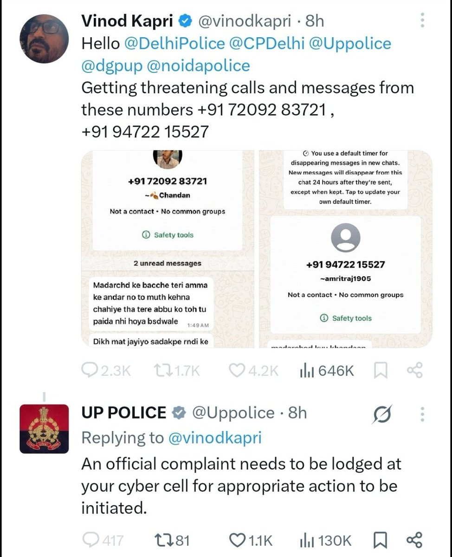Open the @noidapolice mention link

[x=198, y=65]
